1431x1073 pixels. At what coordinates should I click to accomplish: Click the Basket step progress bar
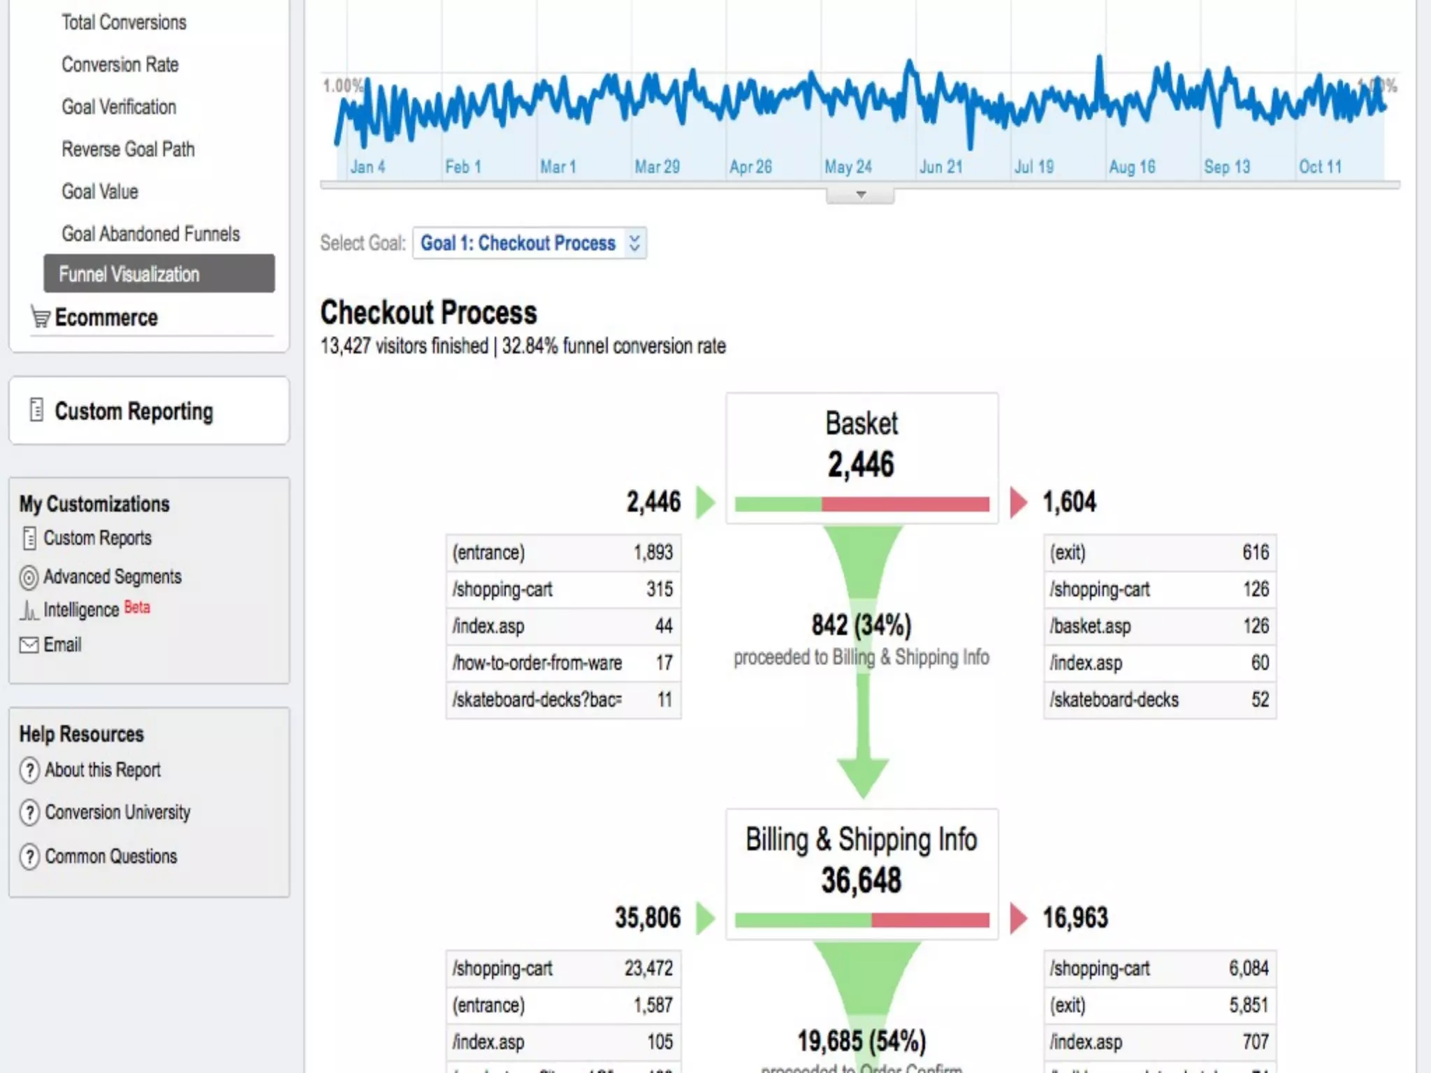(862, 504)
